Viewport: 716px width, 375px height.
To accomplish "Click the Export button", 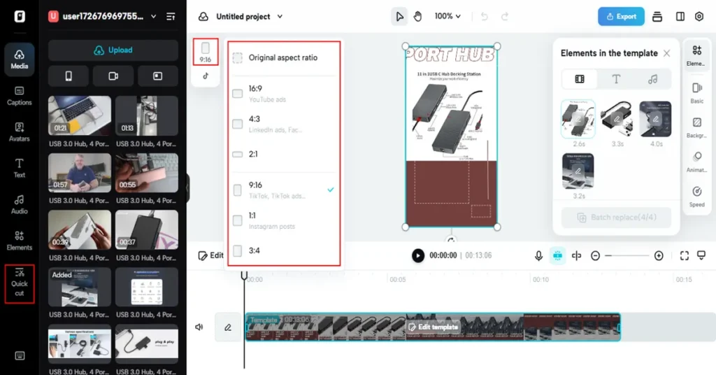I will pos(621,17).
